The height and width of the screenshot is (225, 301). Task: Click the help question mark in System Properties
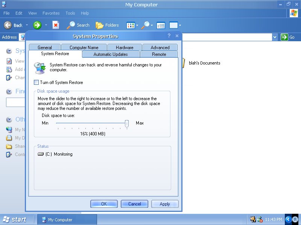click(x=169, y=36)
